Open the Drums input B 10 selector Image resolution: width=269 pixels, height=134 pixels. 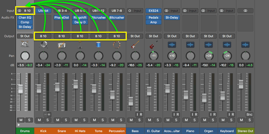[x=27, y=11]
